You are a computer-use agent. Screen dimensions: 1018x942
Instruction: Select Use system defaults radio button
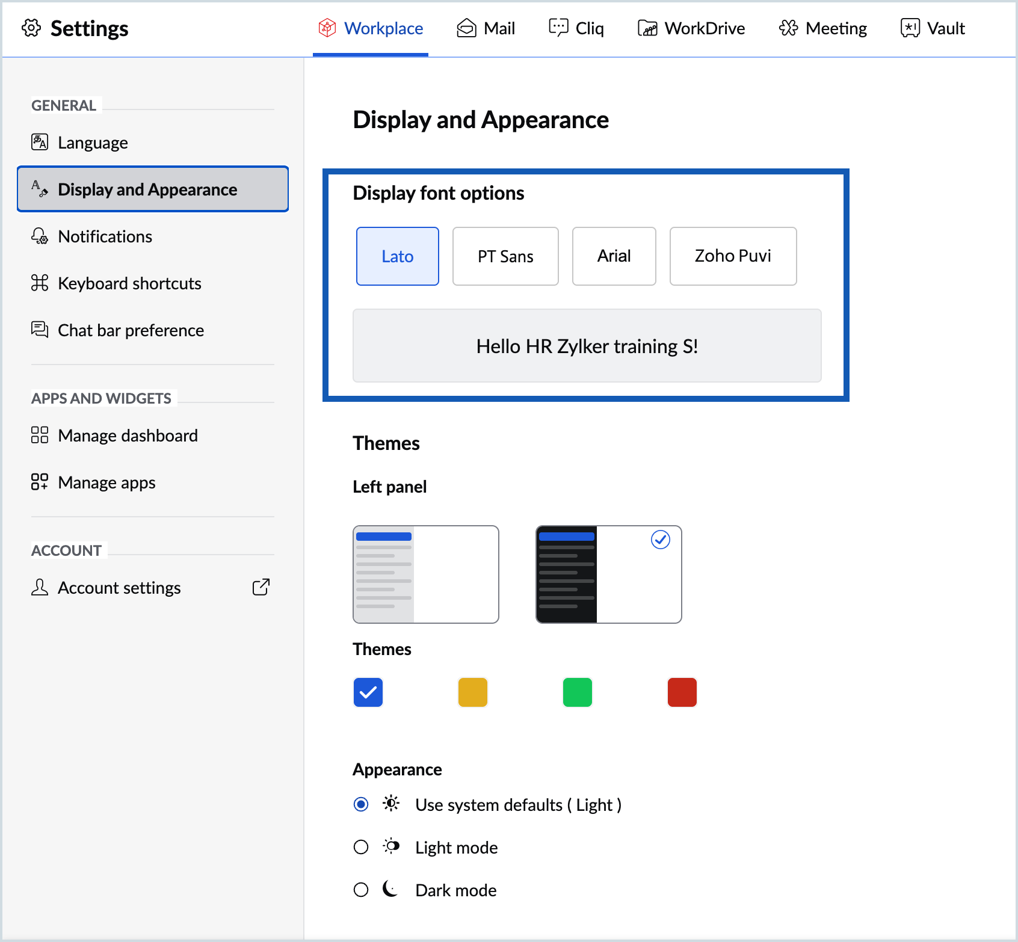pyautogui.click(x=361, y=804)
